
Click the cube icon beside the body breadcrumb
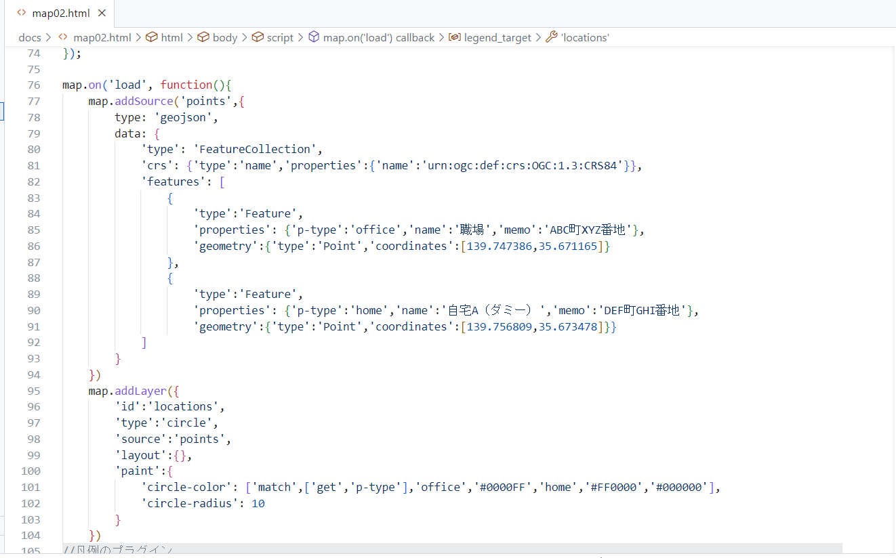pos(203,38)
